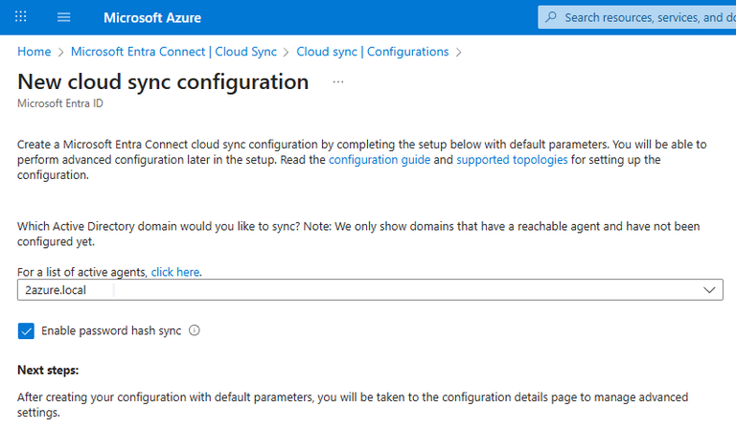736x430 pixels.
Task: Click the Microsoft Azure portal title
Action: pyautogui.click(x=152, y=18)
